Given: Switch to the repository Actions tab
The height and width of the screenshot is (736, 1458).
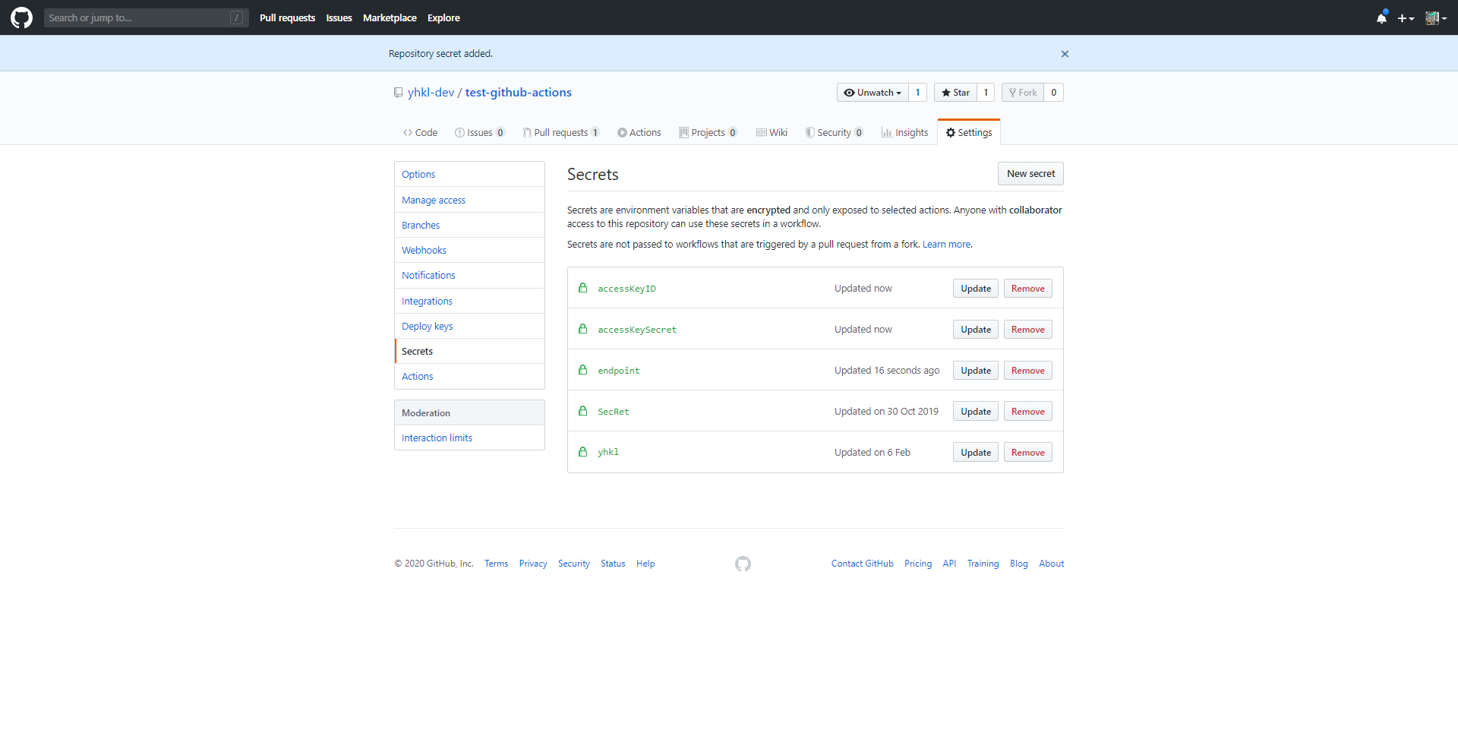Looking at the screenshot, I should pos(639,133).
